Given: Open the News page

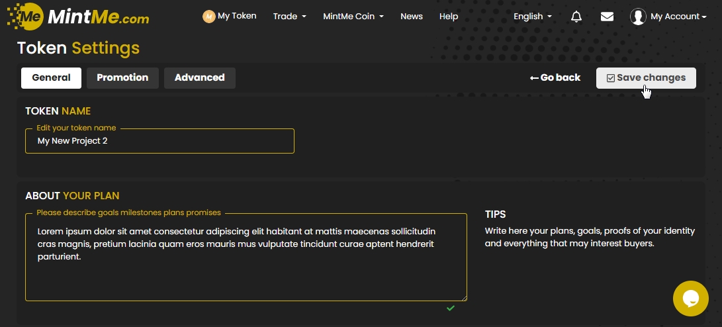Looking at the screenshot, I should pos(411,17).
